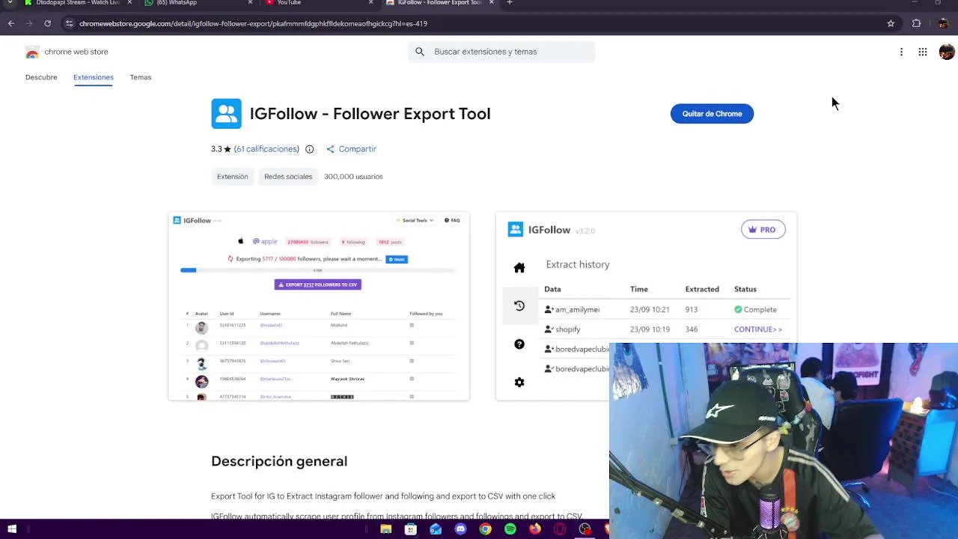958x539 pixels.
Task: Click the history icon in IGFollow screenshot
Action: (x=519, y=305)
